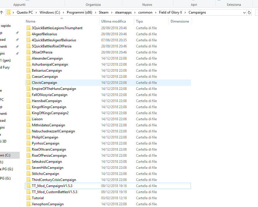This screenshot has height=207, width=258.
Task: Click the EmpireOfTheHunsCampaign folder icon
Action: pyautogui.click(x=28, y=89)
